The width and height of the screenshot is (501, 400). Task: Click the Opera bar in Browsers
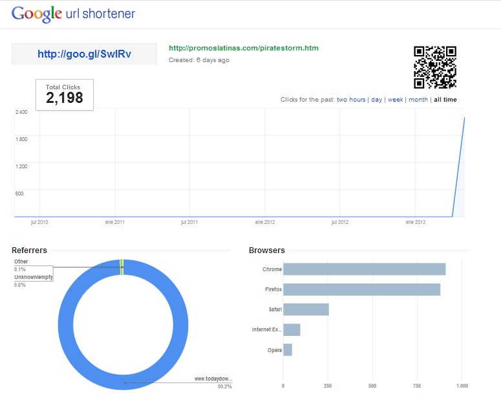288,350
